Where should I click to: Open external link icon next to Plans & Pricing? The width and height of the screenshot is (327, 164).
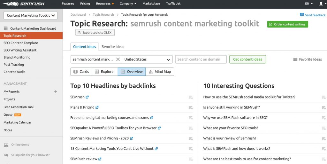point(97,107)
